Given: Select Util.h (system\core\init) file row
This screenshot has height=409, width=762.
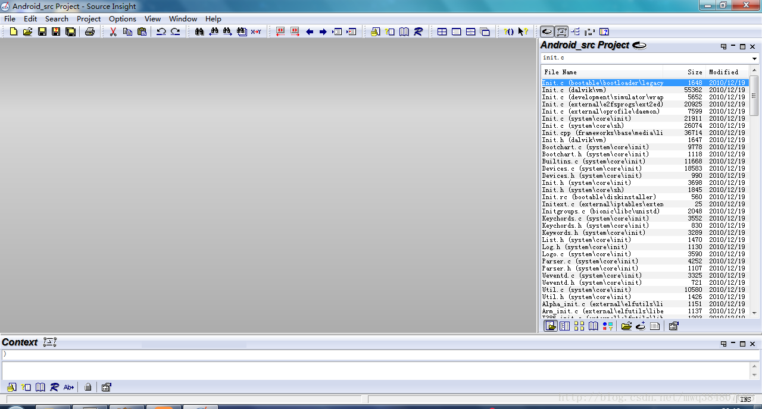Looking at the screenshot, I should (644, 297).
